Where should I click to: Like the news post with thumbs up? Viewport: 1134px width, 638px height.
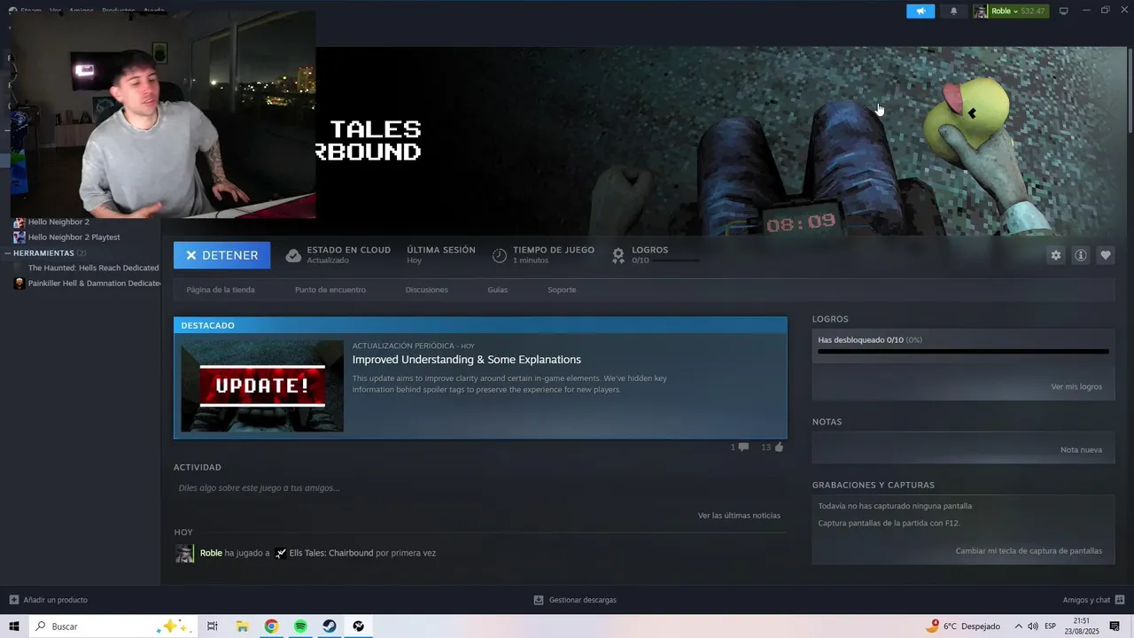coord(779,447)
